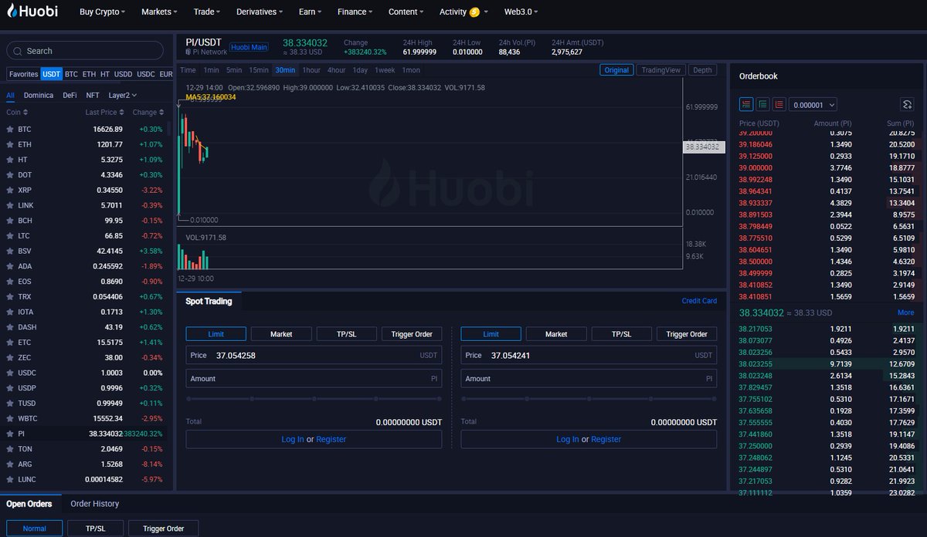The width and height of the screenshot is (927, 537).
Task: Star BTC as a favorite
Action: [x=10, y=129]
